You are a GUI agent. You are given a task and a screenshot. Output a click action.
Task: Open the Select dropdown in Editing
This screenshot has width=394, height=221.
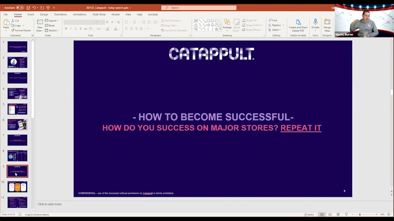274,30
